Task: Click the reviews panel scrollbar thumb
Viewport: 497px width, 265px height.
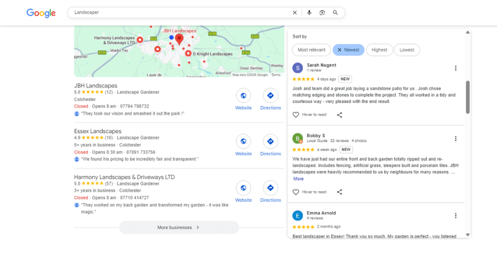Action: coord(467,97)
